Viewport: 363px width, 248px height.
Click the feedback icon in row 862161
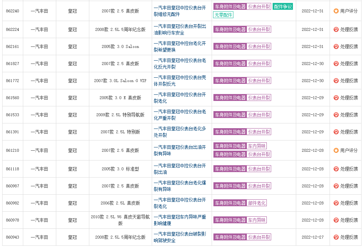click(x=336, y=46)
